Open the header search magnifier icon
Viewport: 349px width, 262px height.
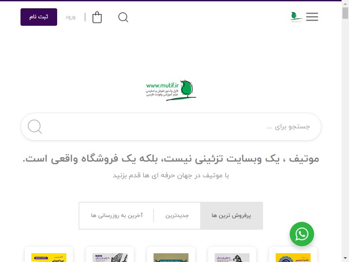point(123,17)
